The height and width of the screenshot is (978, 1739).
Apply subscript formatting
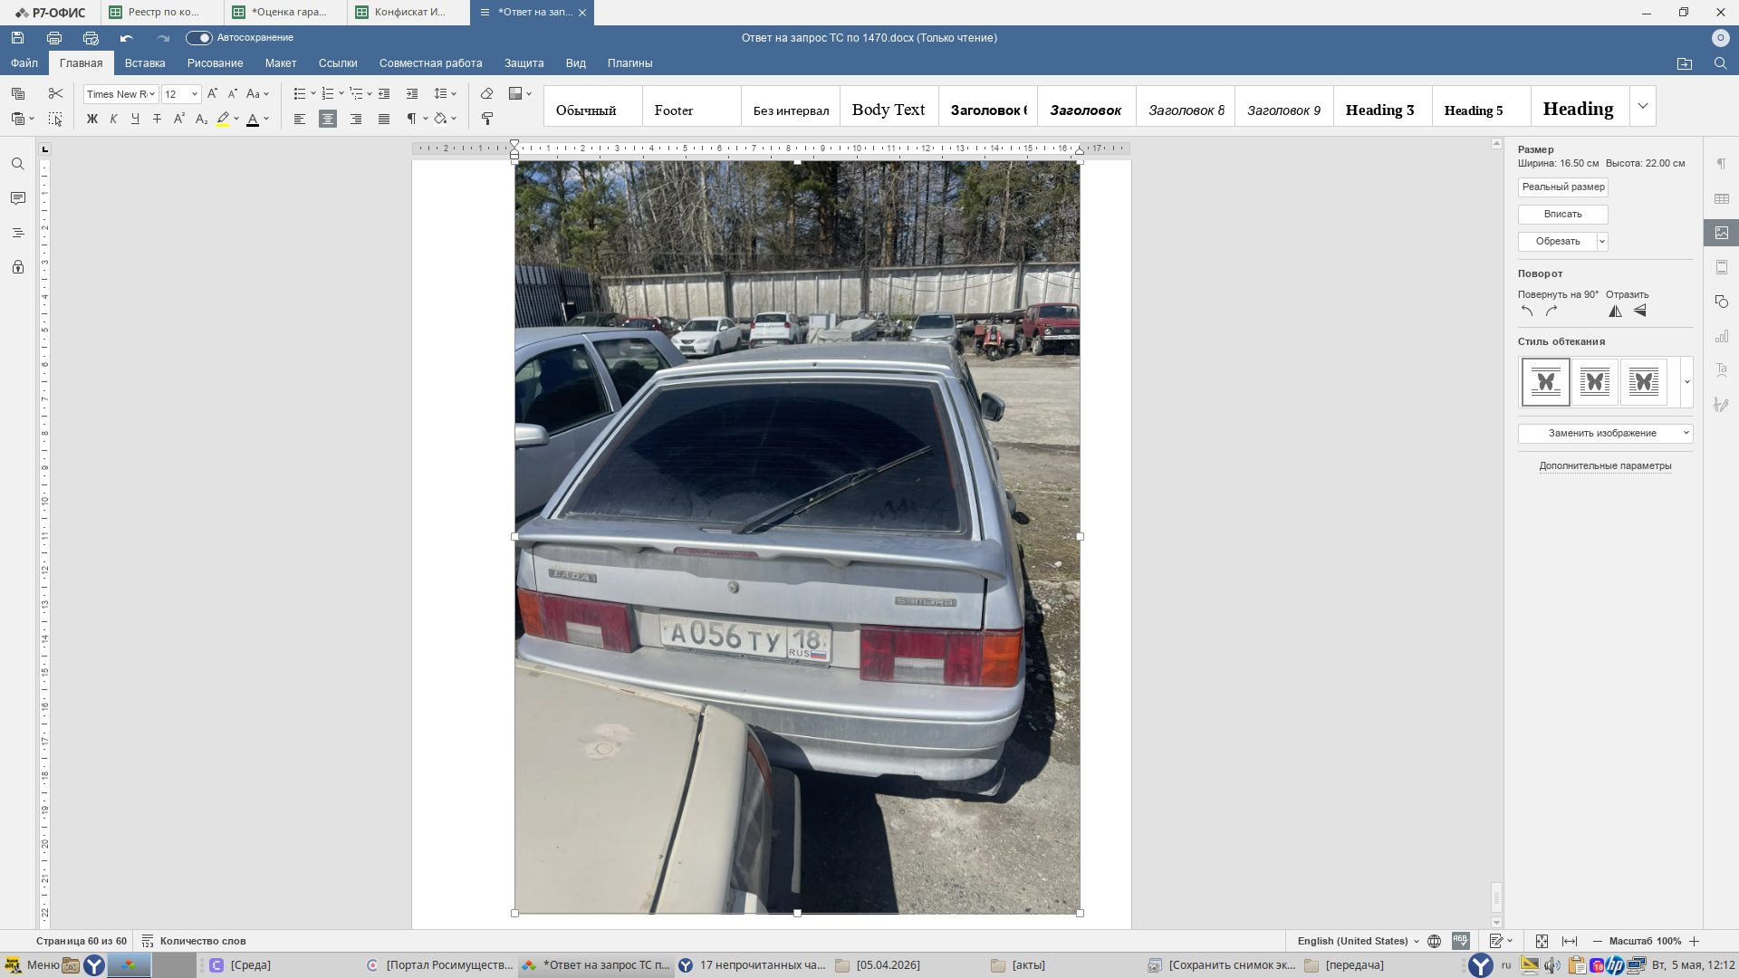201,119
